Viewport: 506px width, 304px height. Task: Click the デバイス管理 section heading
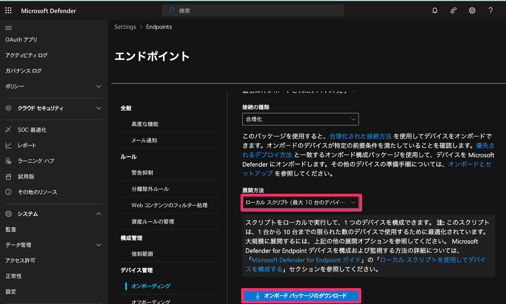coord(137,270)
